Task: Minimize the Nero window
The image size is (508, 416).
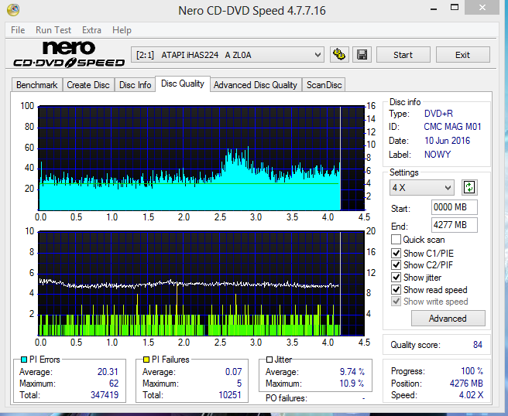Action: tap(434, 8)
